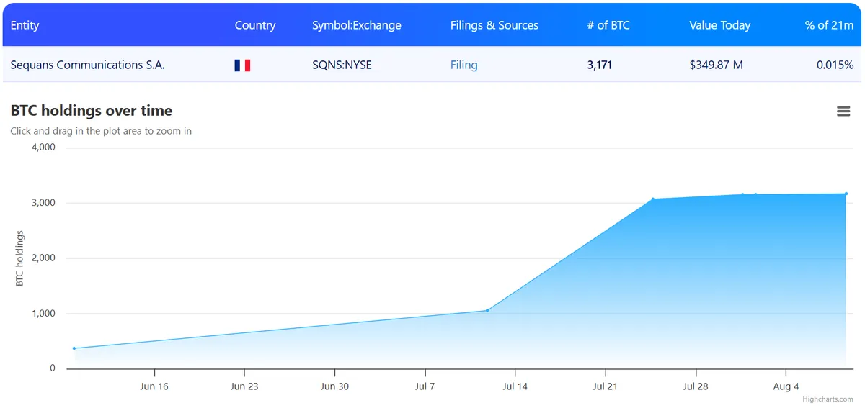The height and width of the screenshot is (408, 865).
Task: Click the Jul 14 x-axis label
Action: coord(515,386)
